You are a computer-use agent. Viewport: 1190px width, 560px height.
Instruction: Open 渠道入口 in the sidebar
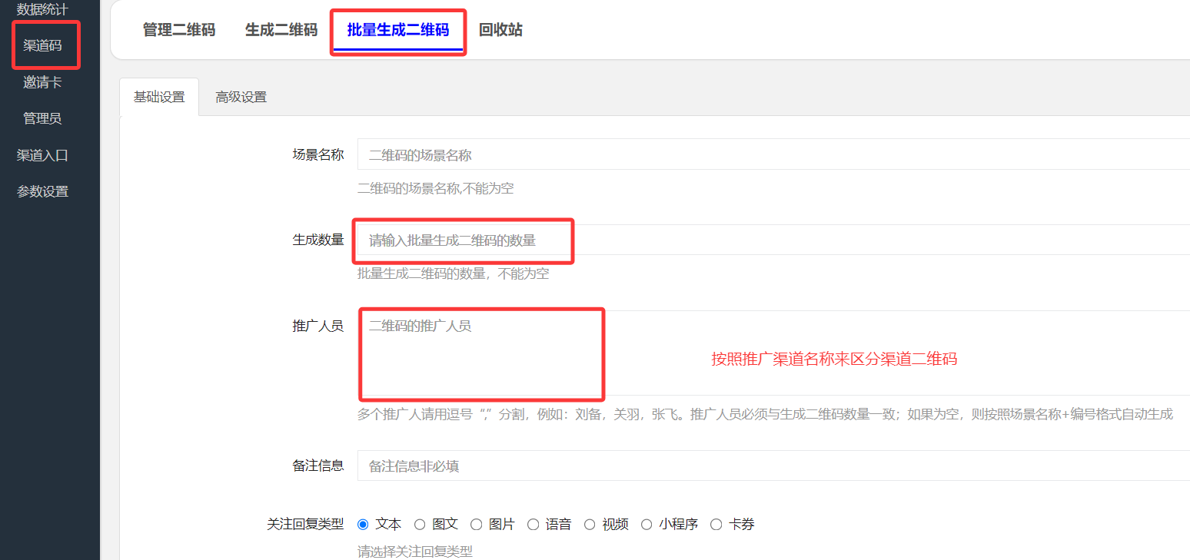42,155
